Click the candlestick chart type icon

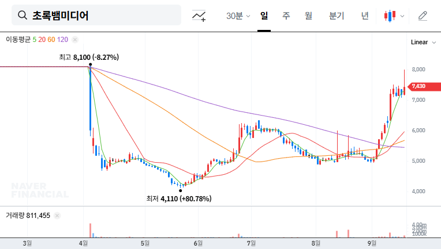[390, 16]
